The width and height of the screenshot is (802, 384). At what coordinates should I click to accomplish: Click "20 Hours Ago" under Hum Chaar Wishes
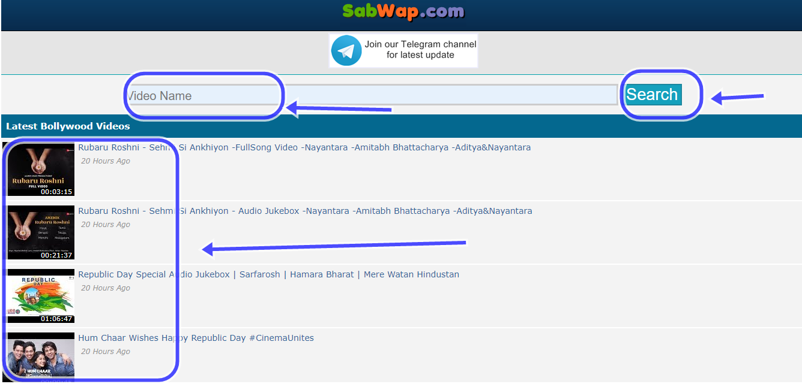pos(106,352)
